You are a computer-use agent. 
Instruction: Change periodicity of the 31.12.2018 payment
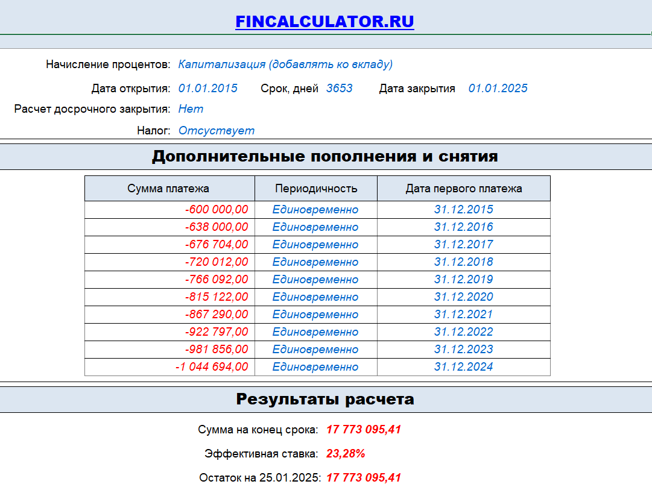coord(316,262)
